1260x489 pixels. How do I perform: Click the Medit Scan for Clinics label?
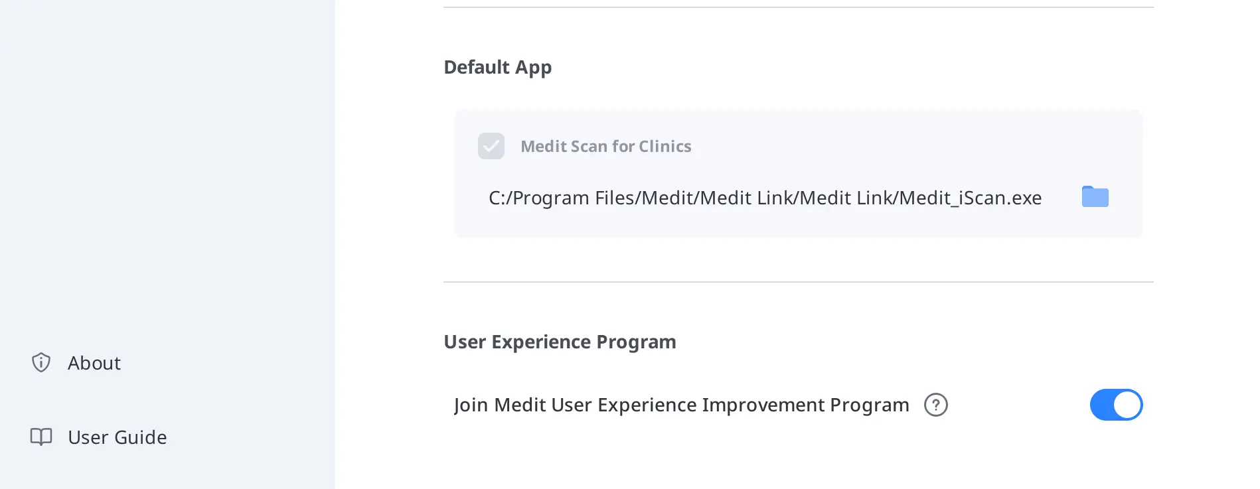(605, 146)
